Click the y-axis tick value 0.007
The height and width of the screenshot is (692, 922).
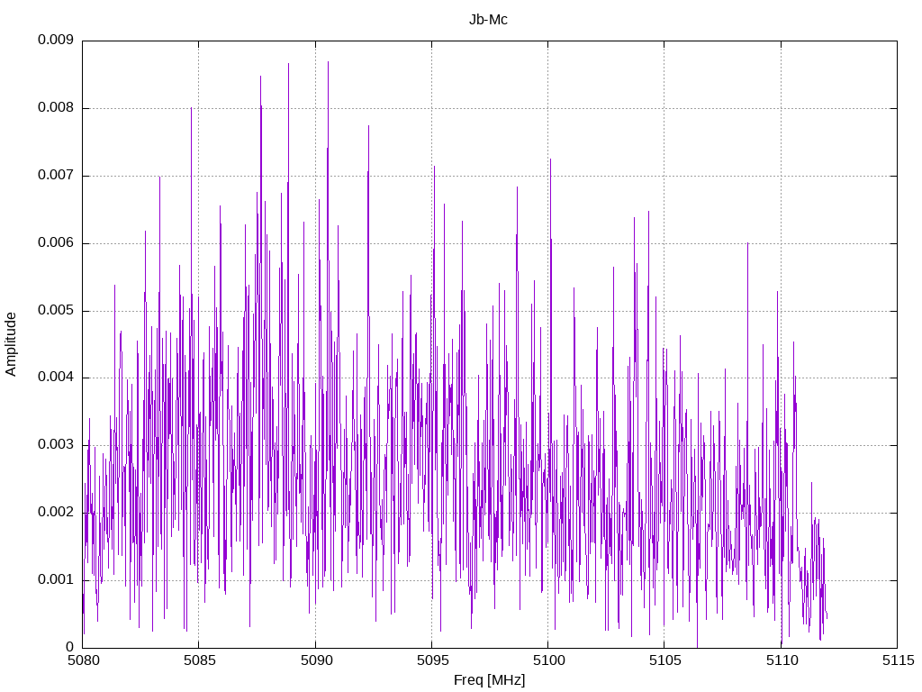click(x=56, y=176)
